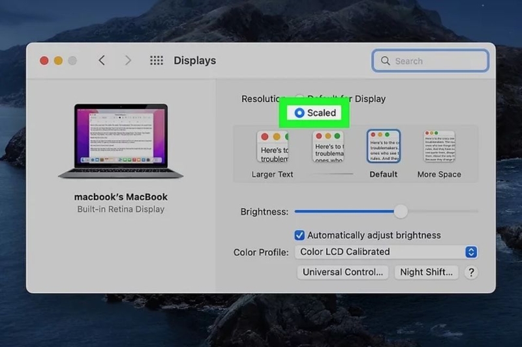Minimize the window with yellow button
522x347 pixels.
click(58, 61)
